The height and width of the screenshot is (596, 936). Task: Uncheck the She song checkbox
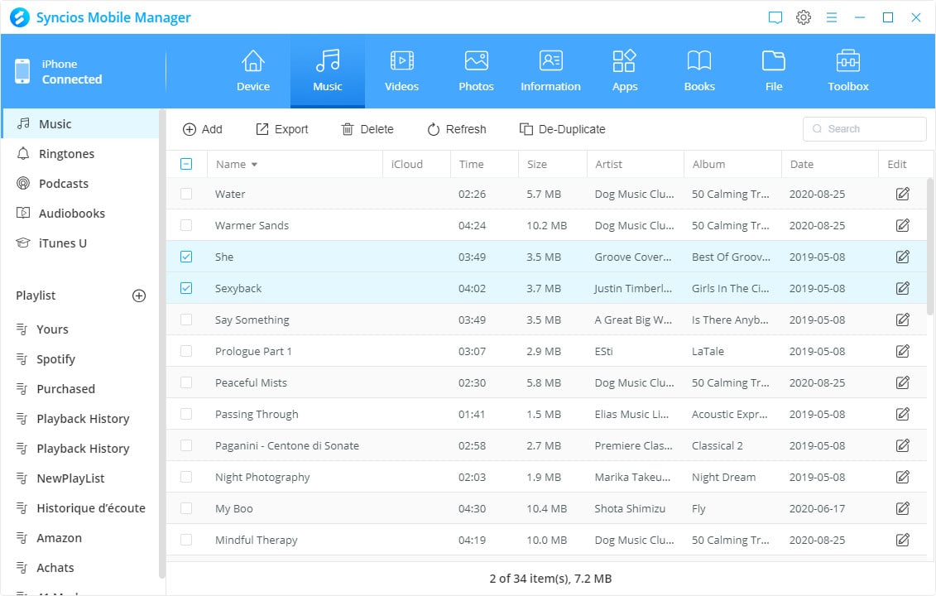coord(186,257)
